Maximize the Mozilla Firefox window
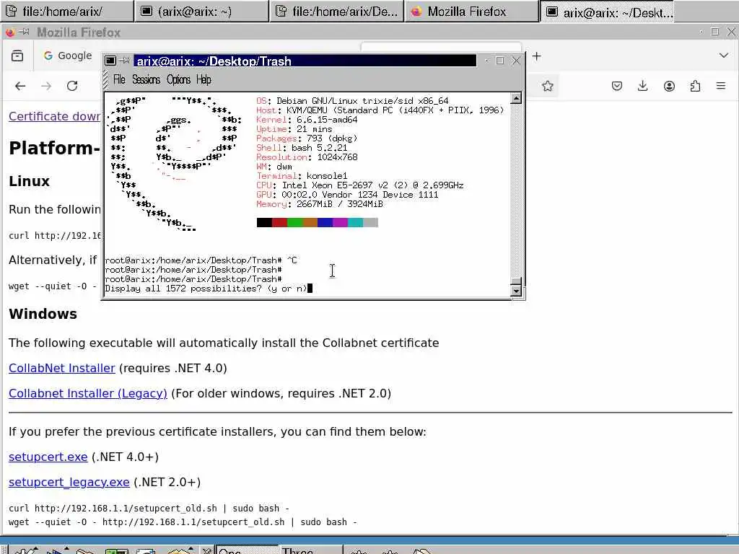 [715, 32]
